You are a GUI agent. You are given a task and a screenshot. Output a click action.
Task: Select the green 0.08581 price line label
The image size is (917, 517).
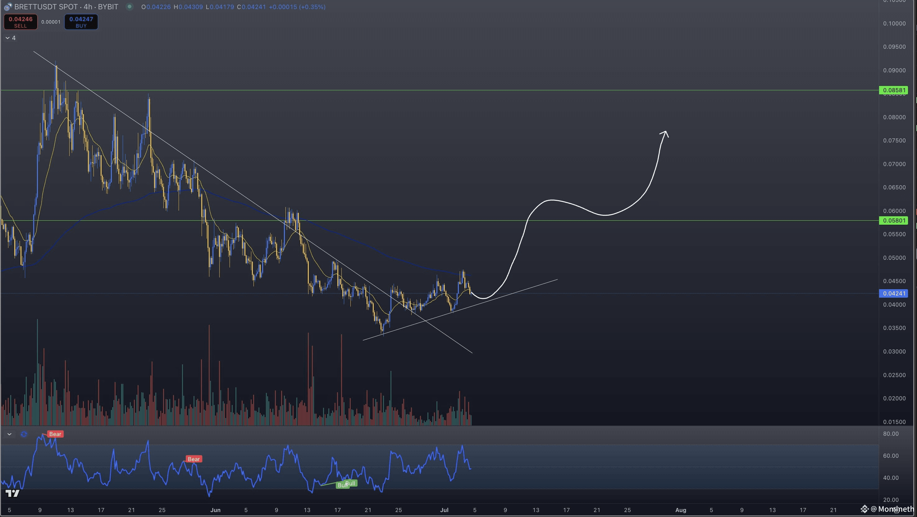pyautogui.click(x=893, y=90)
